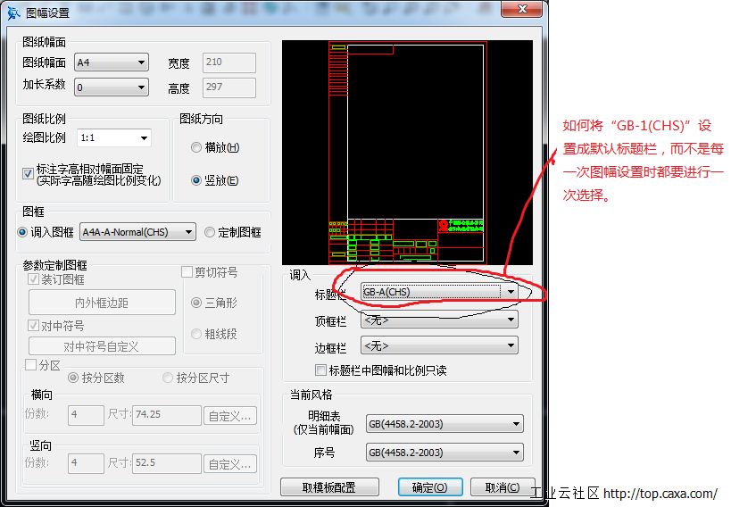Viewport: 731px width, 507px height.
Task: Click the 取模板配置 button
Action: pyautogui.click(x=329, y=487)
